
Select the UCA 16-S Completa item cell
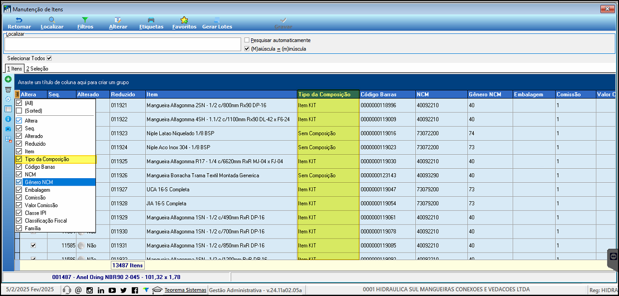(221, 190)
